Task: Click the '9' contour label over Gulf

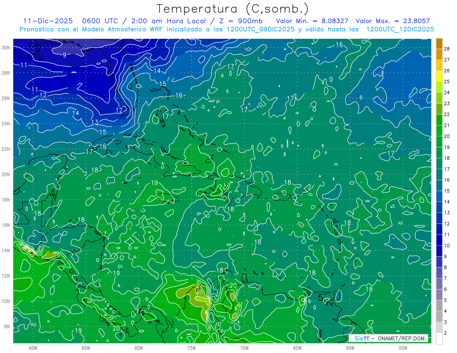Action: click(64, 55)
